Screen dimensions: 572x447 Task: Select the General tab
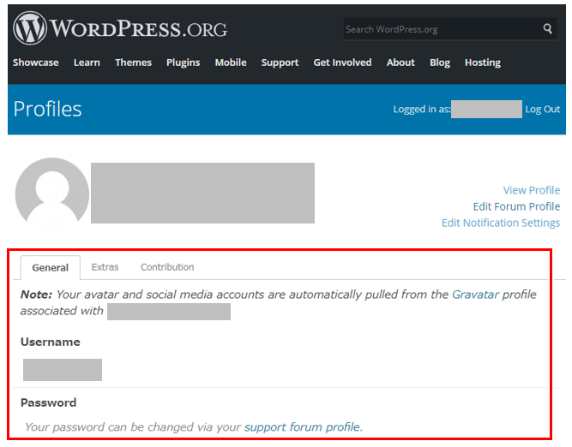[51, 267]
